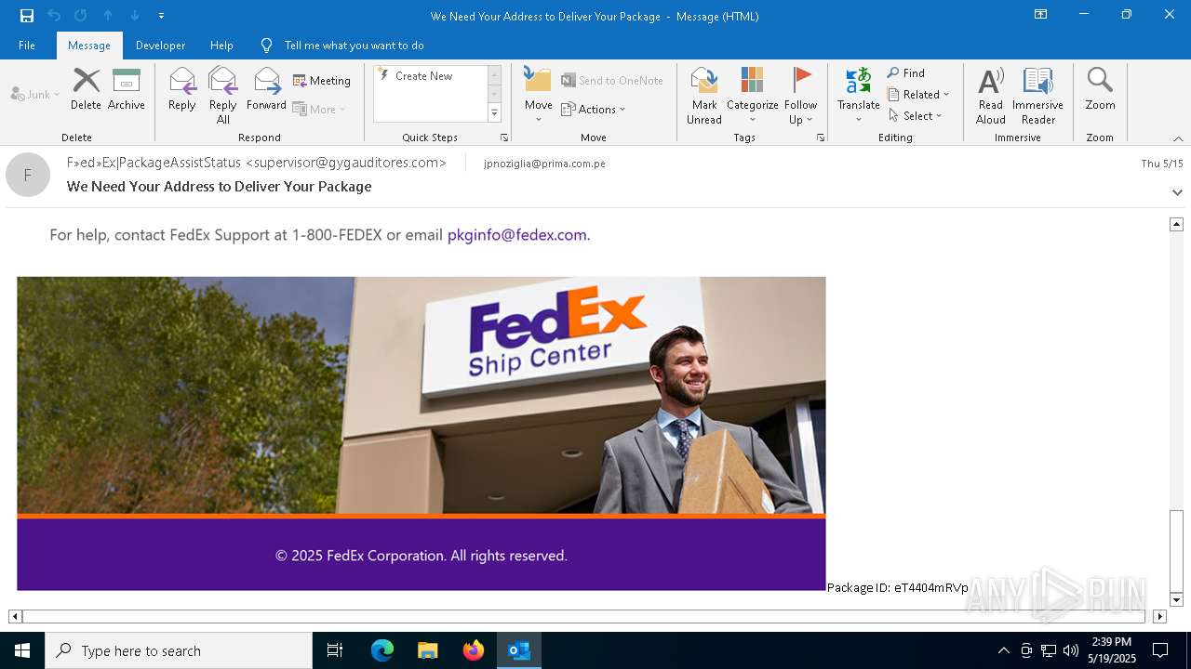Go to the next item with the down arrow
Image resolution: width=1191 pixels, height=669 pixels.
(135, 16)
